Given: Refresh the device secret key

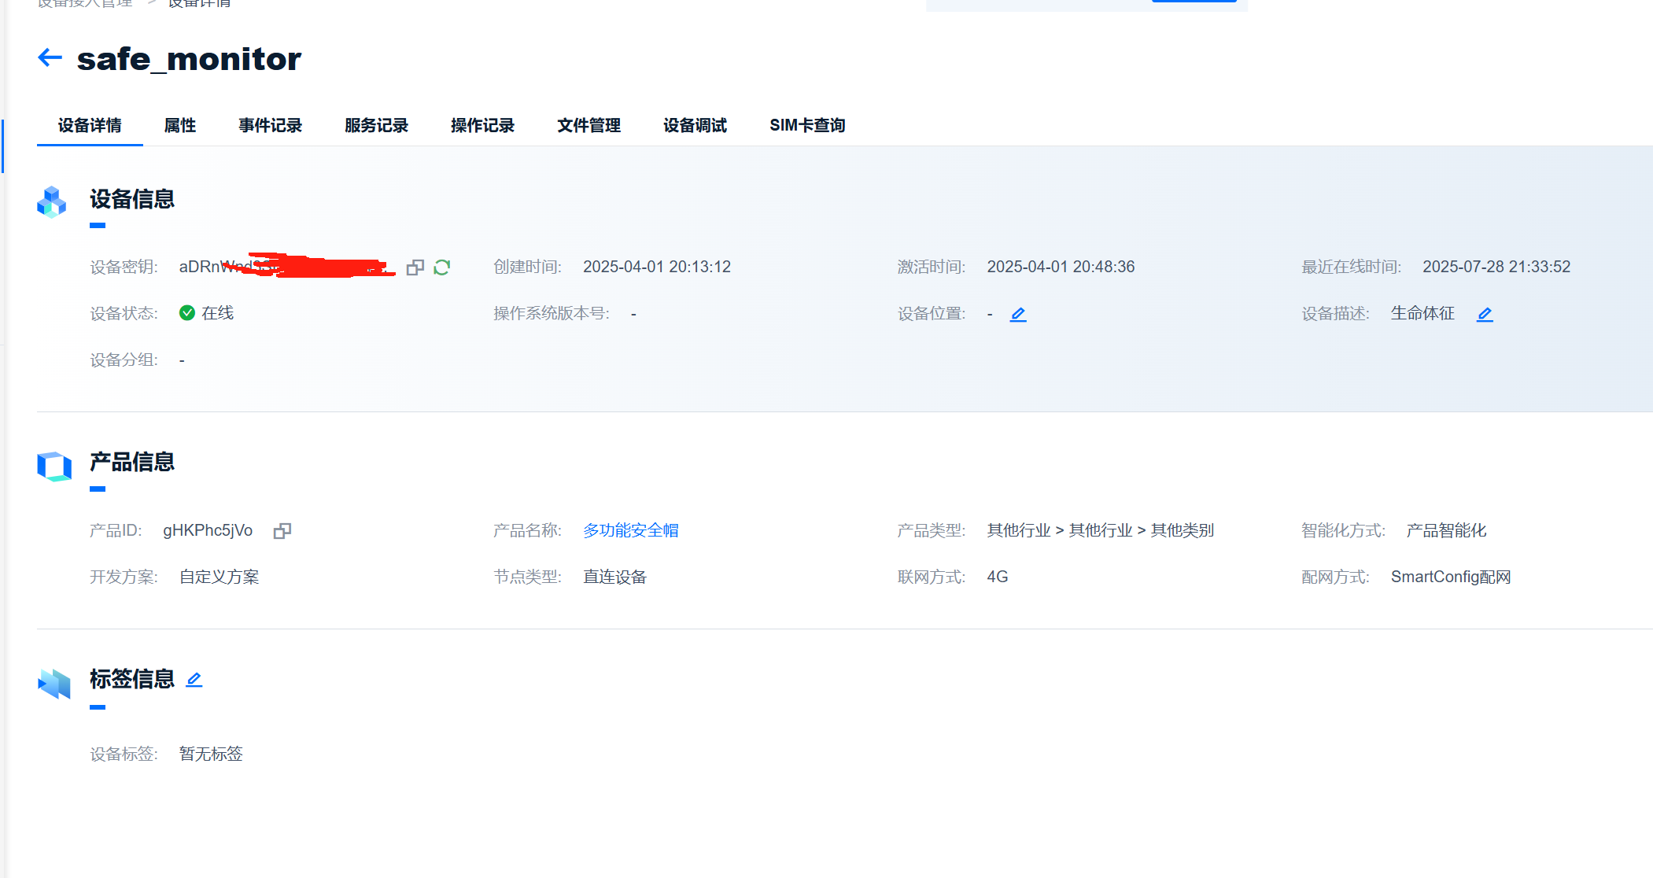Looking at the screenshot, I should click(x=442, y=267).
